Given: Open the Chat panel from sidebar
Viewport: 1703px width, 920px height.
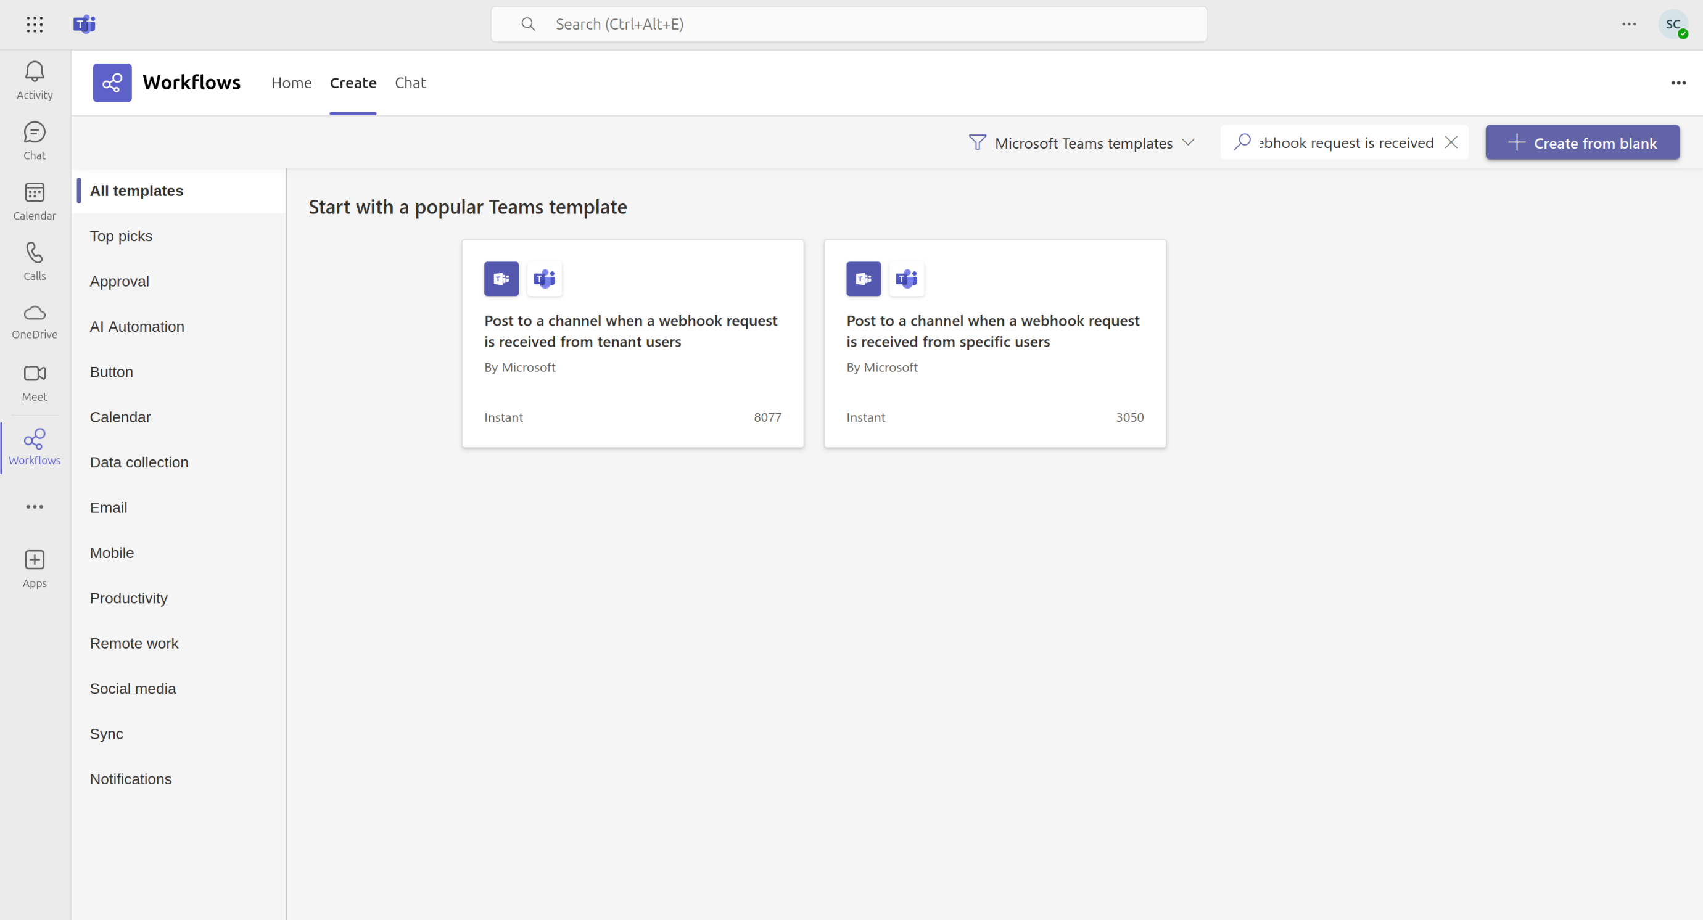Looking at the screenshot, I should tap(34, 139).
